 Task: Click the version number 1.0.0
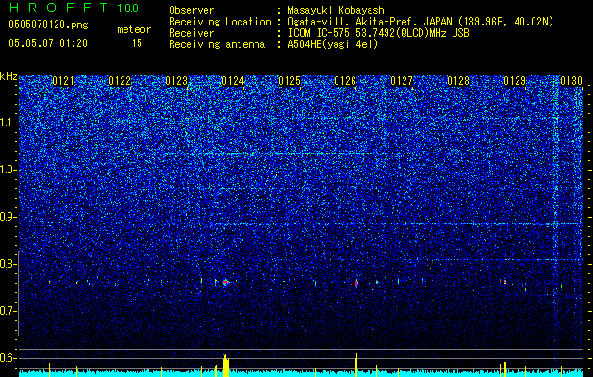pyautogui.click(x=127, y=8)
